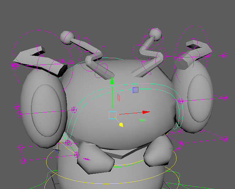Select the large magenta circle around right ear hook
Viewport: 235px width, 189px height.
[x=192, y=54]
